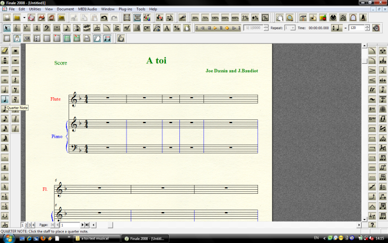
Task: Select the Chord CM7 tool
Action: coord(147,28)
